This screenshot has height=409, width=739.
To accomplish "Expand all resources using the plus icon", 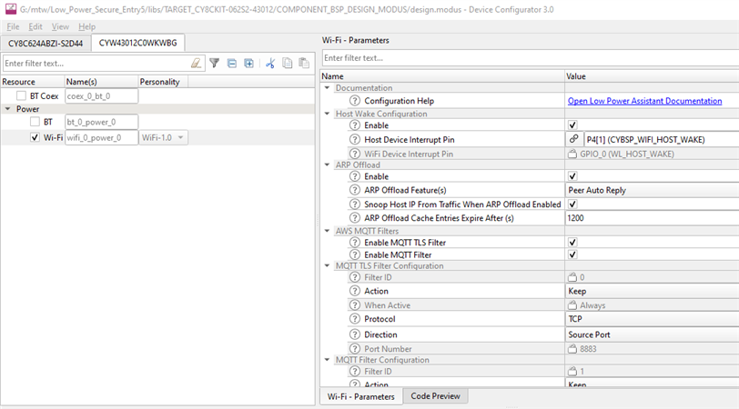I will click(248, 63).
